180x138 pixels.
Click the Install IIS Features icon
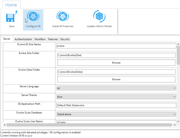pos(63,17)
